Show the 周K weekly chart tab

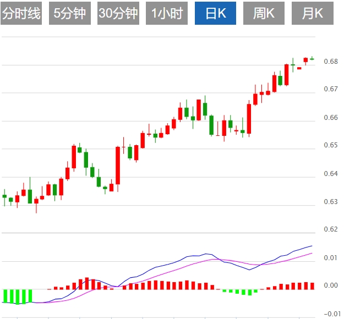coord(264,14)
